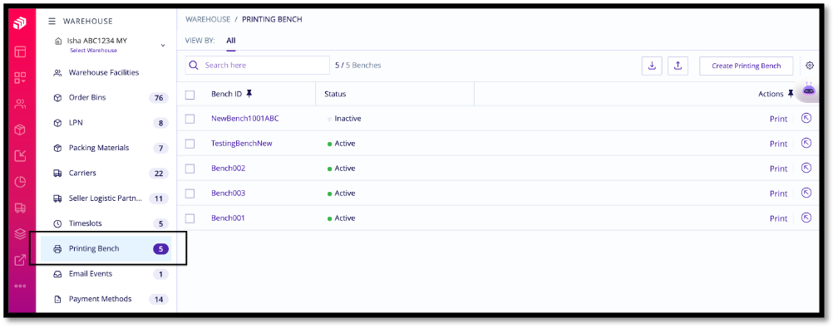The image size is (833, 328).
Task: Tick the checkbox for Bench002
Action: tap(190, 169)
